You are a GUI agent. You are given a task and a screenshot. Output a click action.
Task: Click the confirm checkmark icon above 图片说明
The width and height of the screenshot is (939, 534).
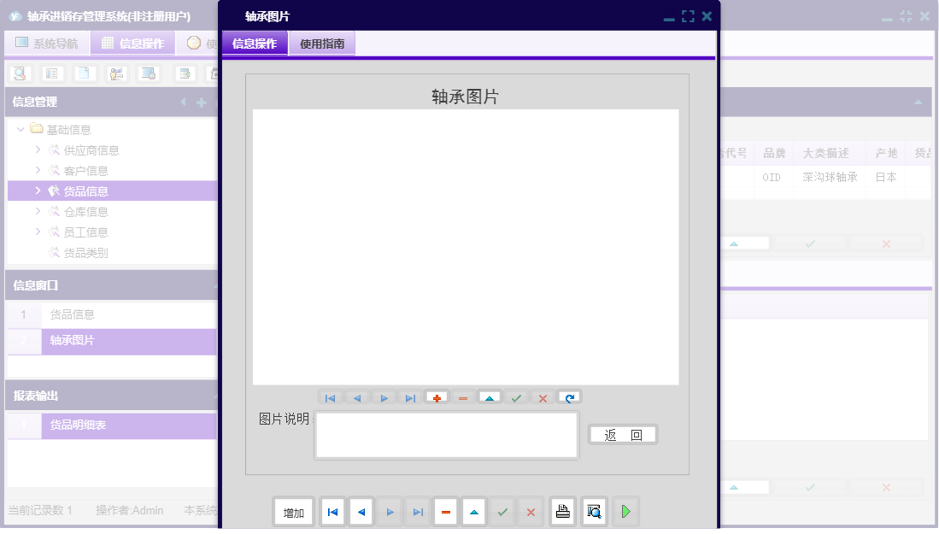(x=514, y=396)
